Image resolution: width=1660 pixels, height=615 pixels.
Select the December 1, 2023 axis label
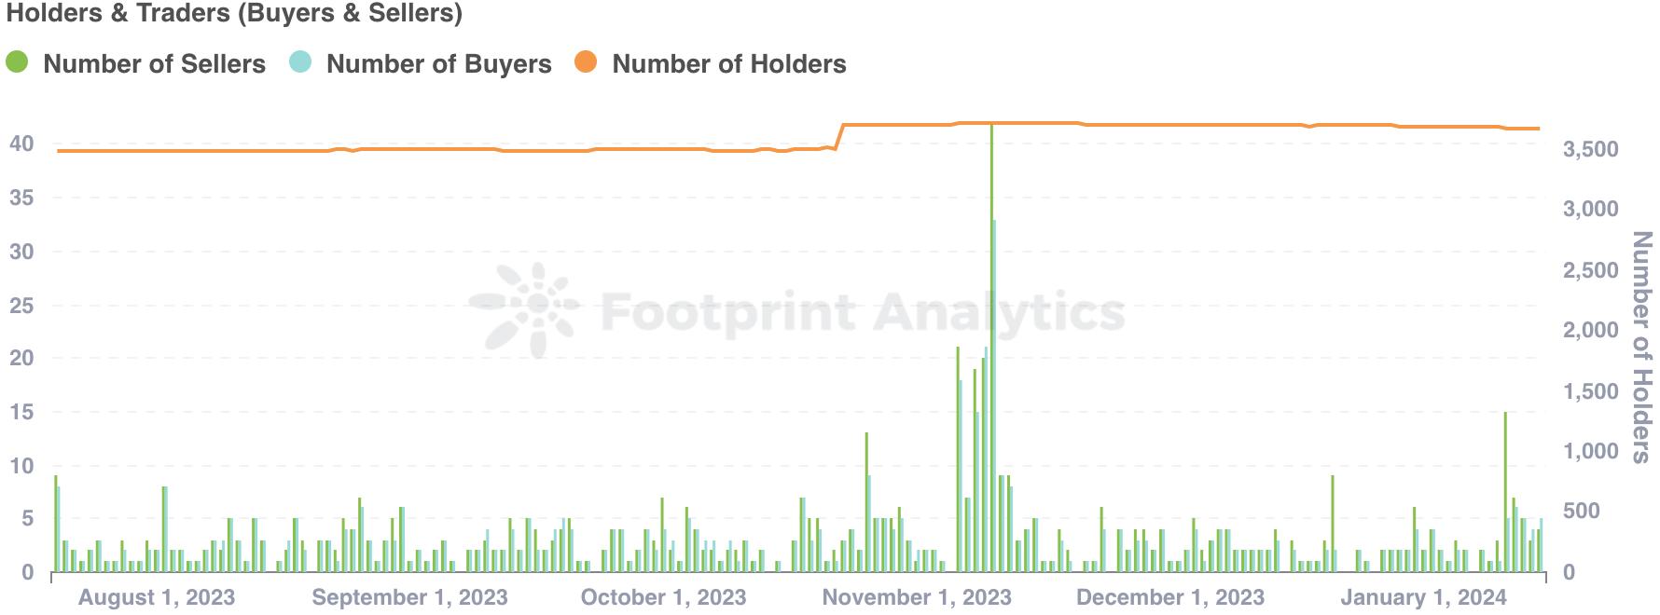(1169, 597)
